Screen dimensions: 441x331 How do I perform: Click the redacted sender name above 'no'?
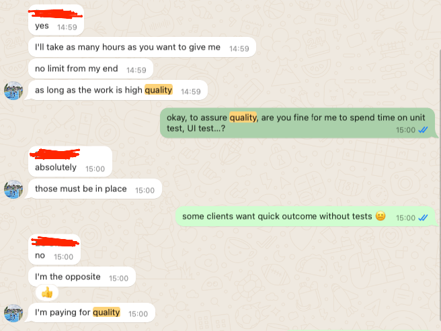click(x=55, y=242)
